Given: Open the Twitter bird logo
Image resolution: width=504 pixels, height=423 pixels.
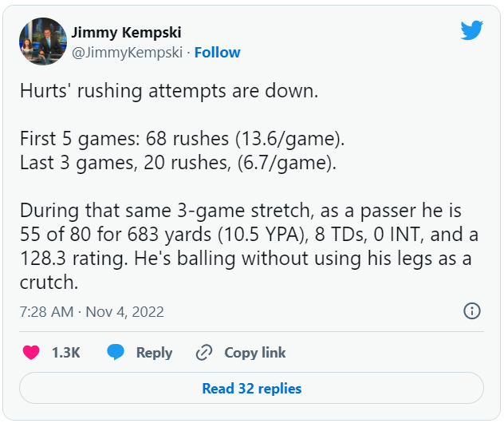Looking at the screenshot, I should pyautogui.click(x=472, y=32).
